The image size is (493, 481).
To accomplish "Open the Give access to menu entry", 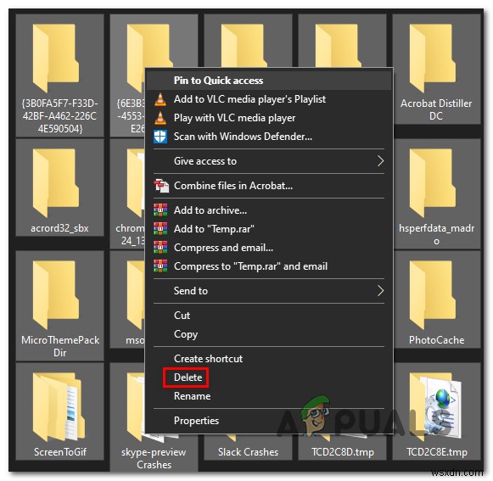I will point(269,161).
